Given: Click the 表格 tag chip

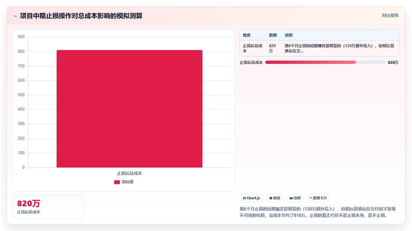Looking at the screenshot, I should click(275, 198).
